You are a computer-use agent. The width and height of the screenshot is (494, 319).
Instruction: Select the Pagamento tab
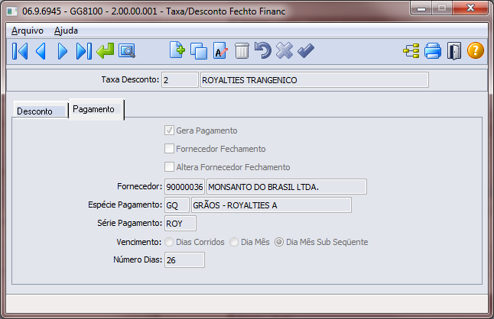pyautogui.click(x=96, y=109)
